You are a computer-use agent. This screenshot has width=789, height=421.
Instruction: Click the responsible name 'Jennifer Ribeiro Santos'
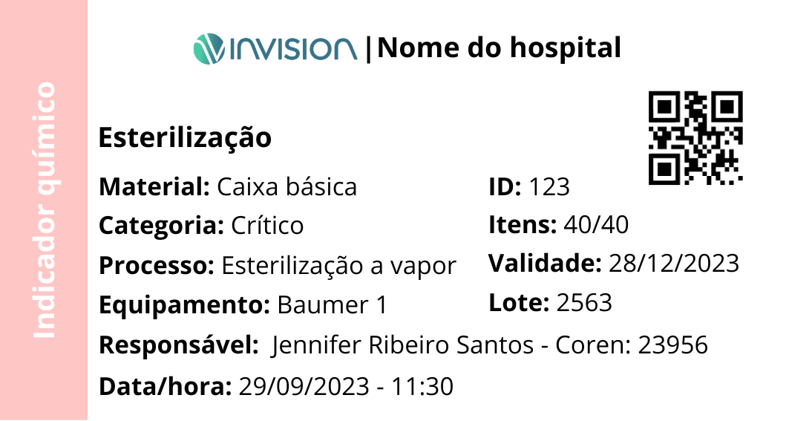(403, 345)
